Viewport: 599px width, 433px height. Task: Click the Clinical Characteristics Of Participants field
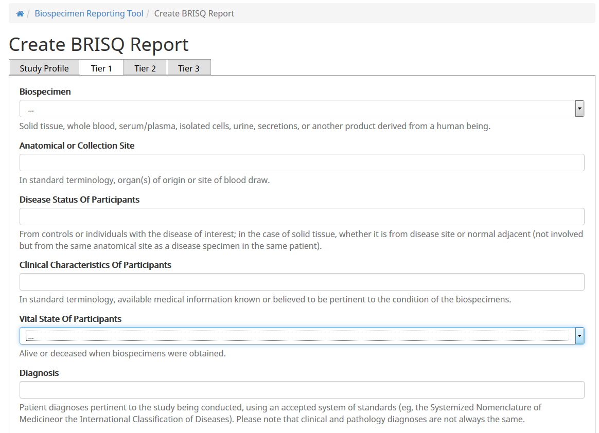(302, 282)
